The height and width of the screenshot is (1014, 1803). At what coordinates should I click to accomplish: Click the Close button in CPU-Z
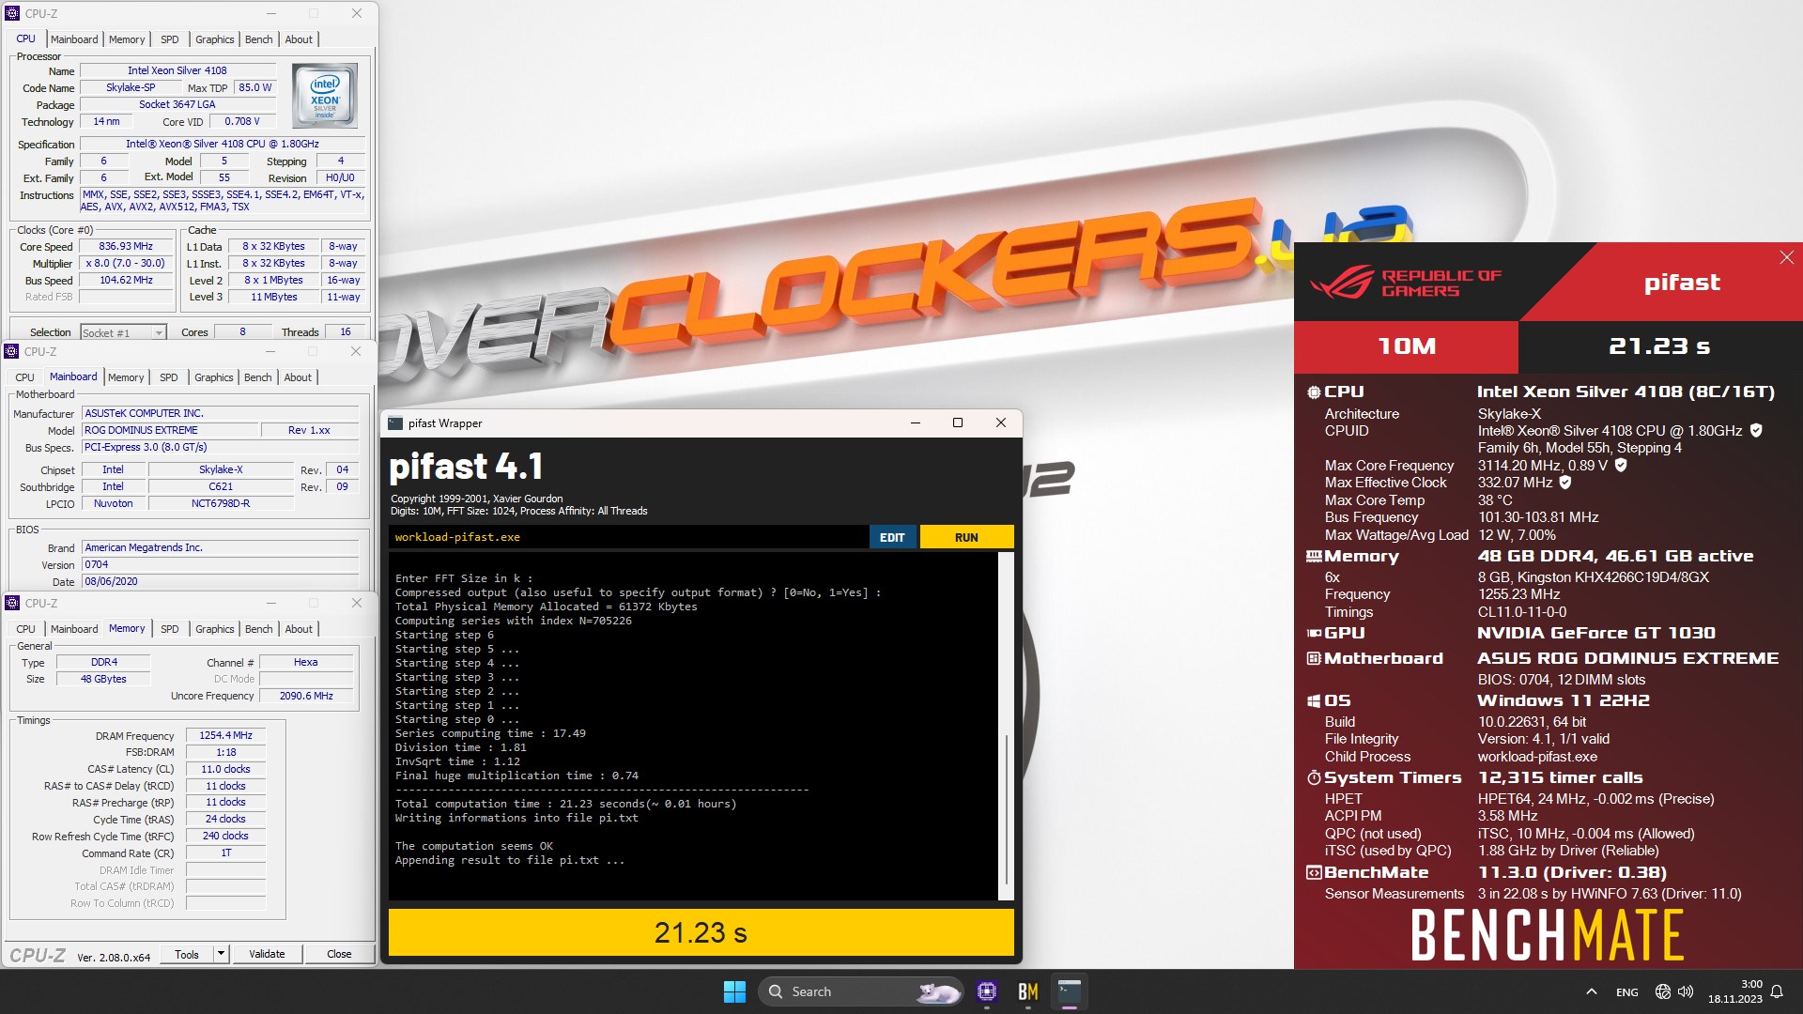coord(339,954)
